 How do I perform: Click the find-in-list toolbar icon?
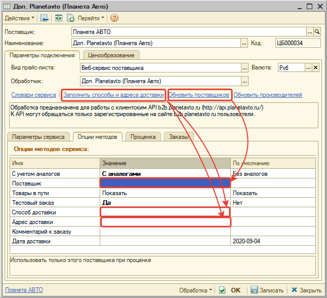[45, 18]
